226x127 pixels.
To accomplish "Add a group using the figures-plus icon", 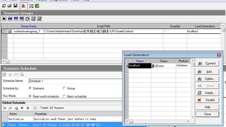I will click(16, 19).
